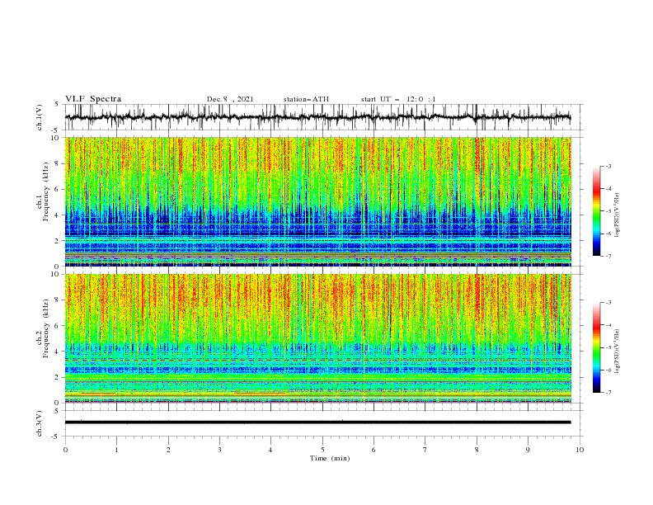Click time axis tick label "9"
653x505 pixels.
528,450
